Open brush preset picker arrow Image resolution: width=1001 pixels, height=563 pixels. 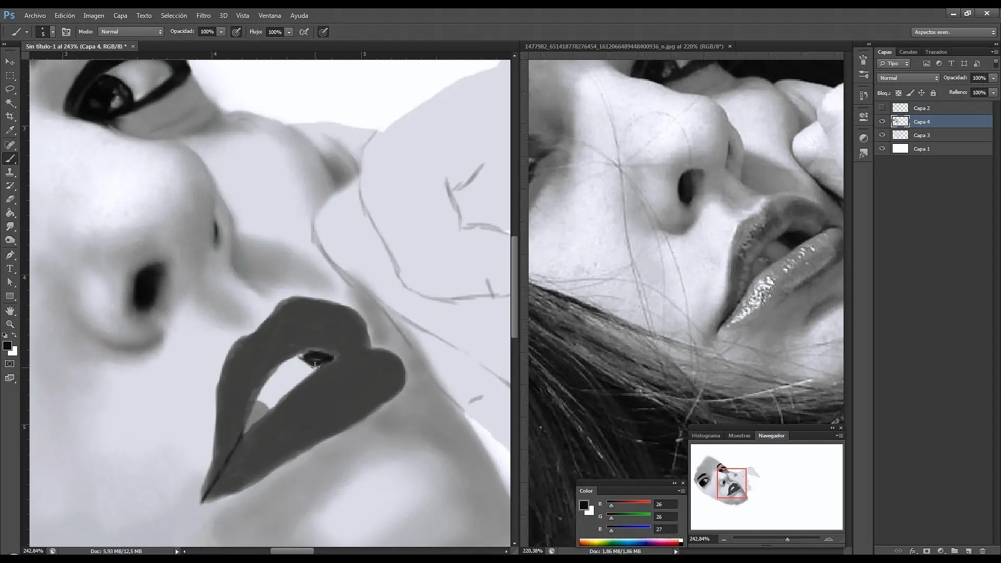[x=53, y=32]
